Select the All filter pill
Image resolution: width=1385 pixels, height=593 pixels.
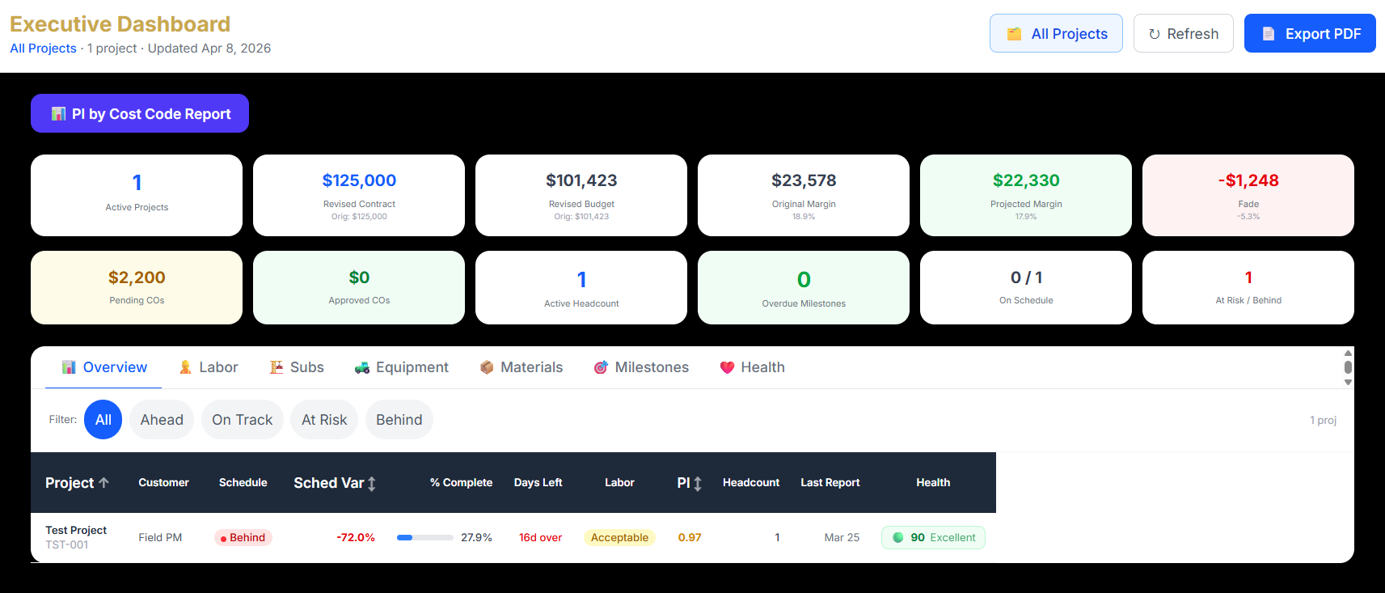(103, 420)
